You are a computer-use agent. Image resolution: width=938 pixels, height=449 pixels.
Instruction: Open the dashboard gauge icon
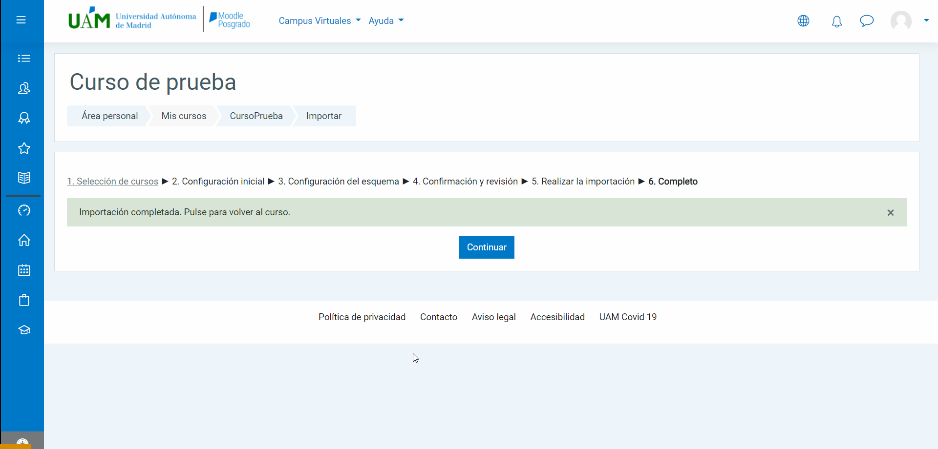[x=24, y=210]
